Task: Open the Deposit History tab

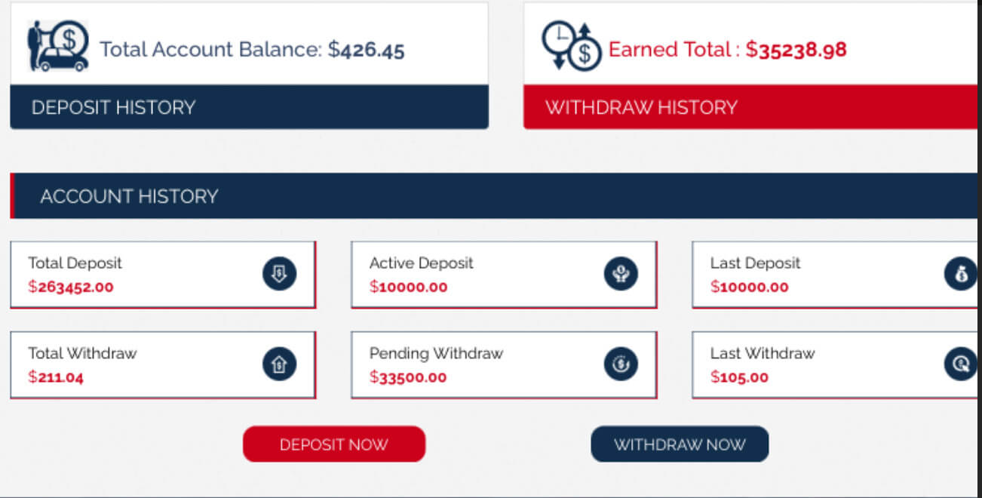Action: 113,107
